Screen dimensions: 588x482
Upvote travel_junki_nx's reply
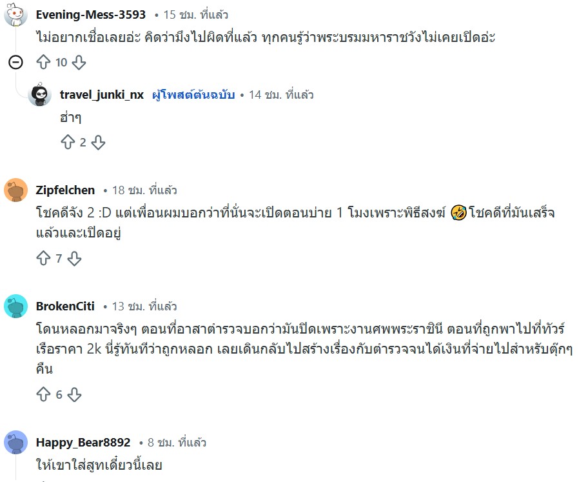68,143
